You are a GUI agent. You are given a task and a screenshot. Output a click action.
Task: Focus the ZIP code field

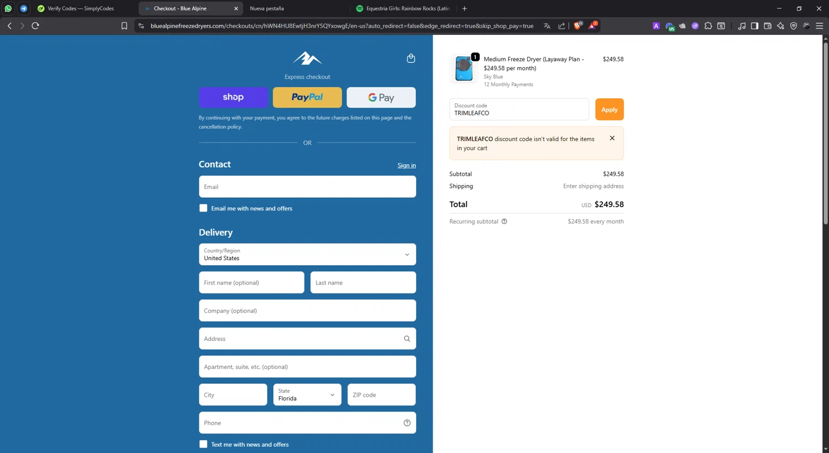pyautogui.click(x=381, y=395)
